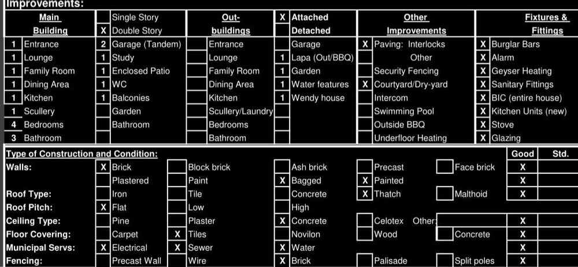
Task: Select the Celotex ceiling type checkbox
Action: pyautogui.click(x=365, y=221)
